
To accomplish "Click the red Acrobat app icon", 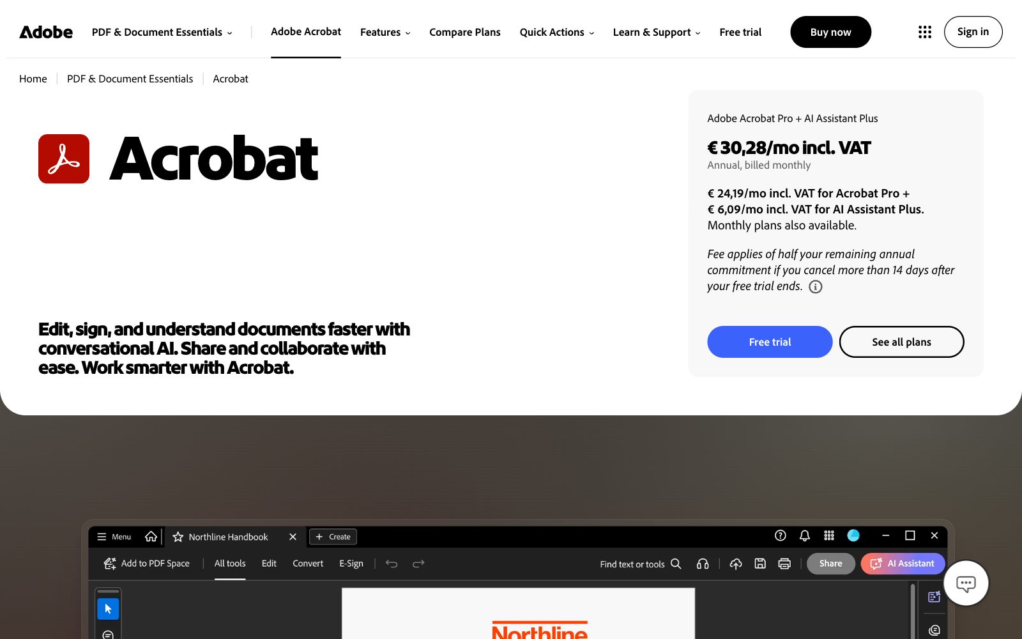I will [64, 158].
